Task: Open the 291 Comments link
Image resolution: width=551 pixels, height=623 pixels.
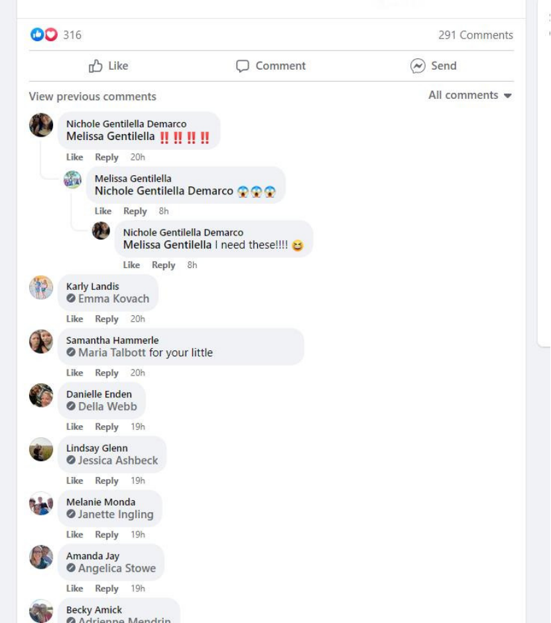Action: pos(475,35)
